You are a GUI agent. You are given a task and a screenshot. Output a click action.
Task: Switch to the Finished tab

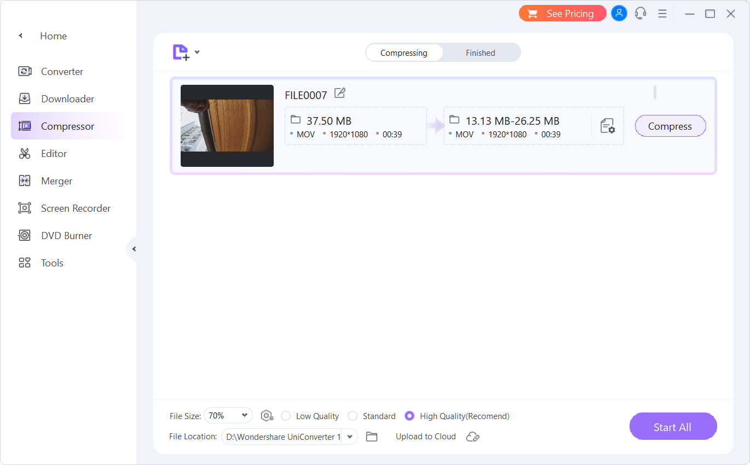pyautogui.click(x=481, y=53)
